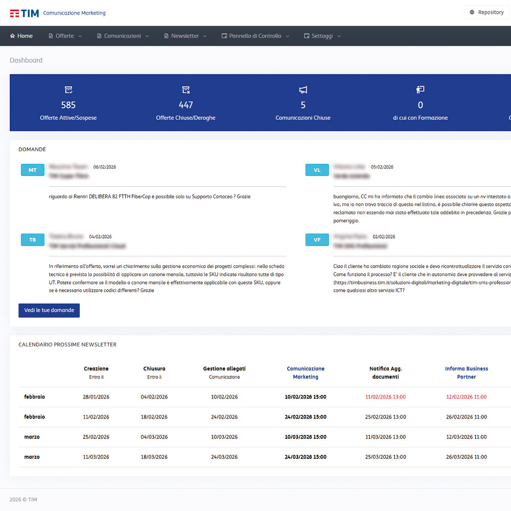The height and width of the screenshot is (511, 511).
Task: Click the Formazione presenter icon
Action: [x=421, y=90]
